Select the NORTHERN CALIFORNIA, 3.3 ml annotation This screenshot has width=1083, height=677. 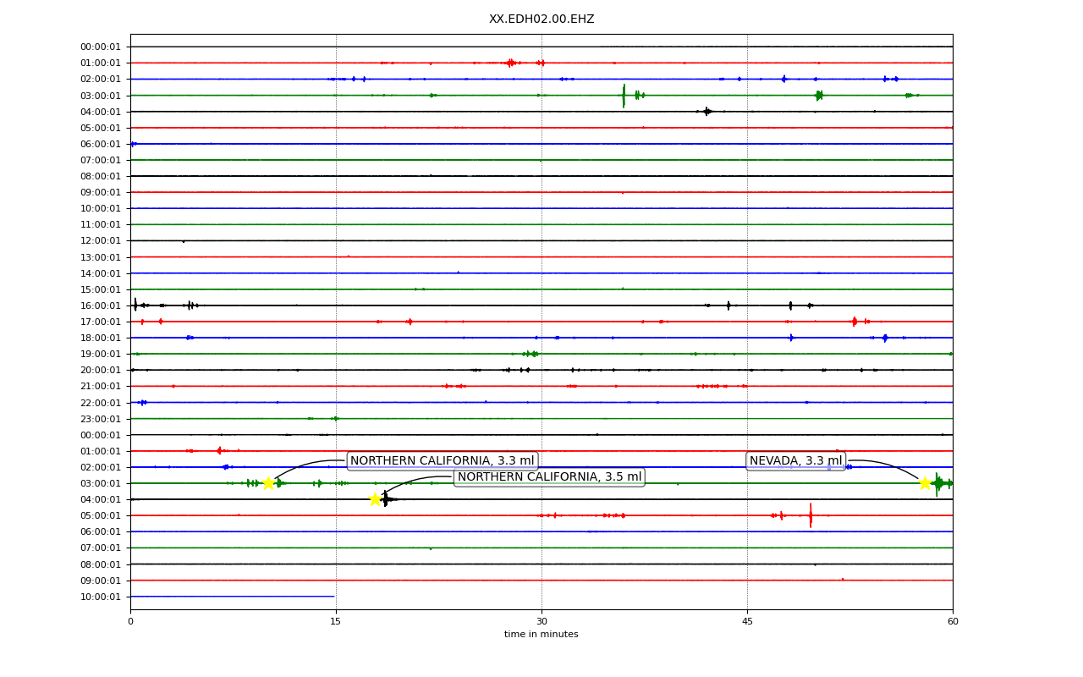pos(443,461)
